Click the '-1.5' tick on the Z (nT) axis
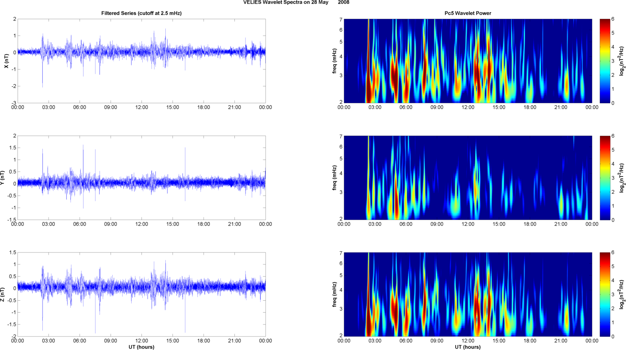 (12, 325)
